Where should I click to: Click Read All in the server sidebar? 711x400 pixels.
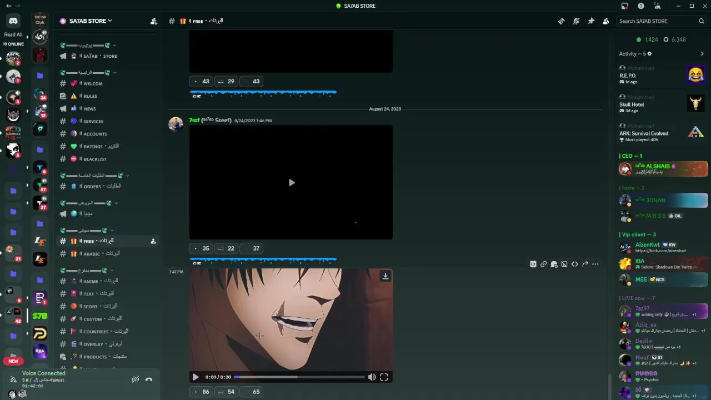[13, 34]
